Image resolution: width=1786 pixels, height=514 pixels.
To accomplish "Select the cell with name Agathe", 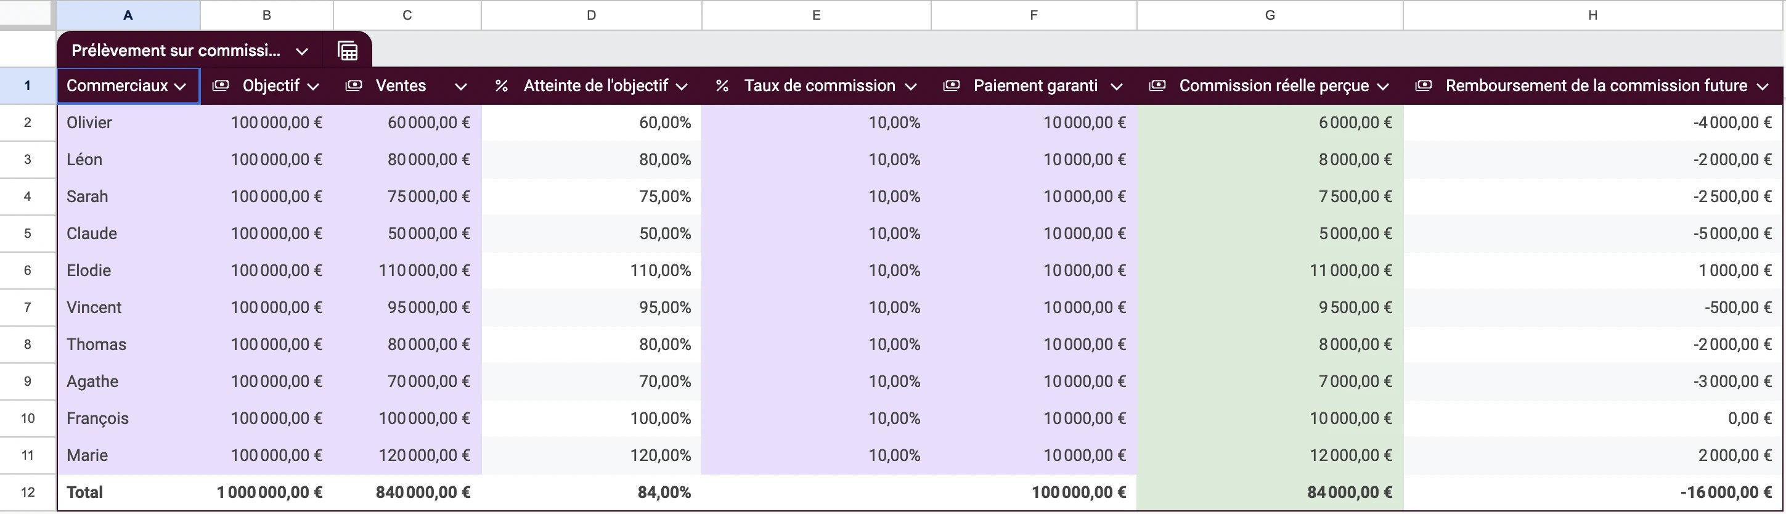I will click(129, 381).
